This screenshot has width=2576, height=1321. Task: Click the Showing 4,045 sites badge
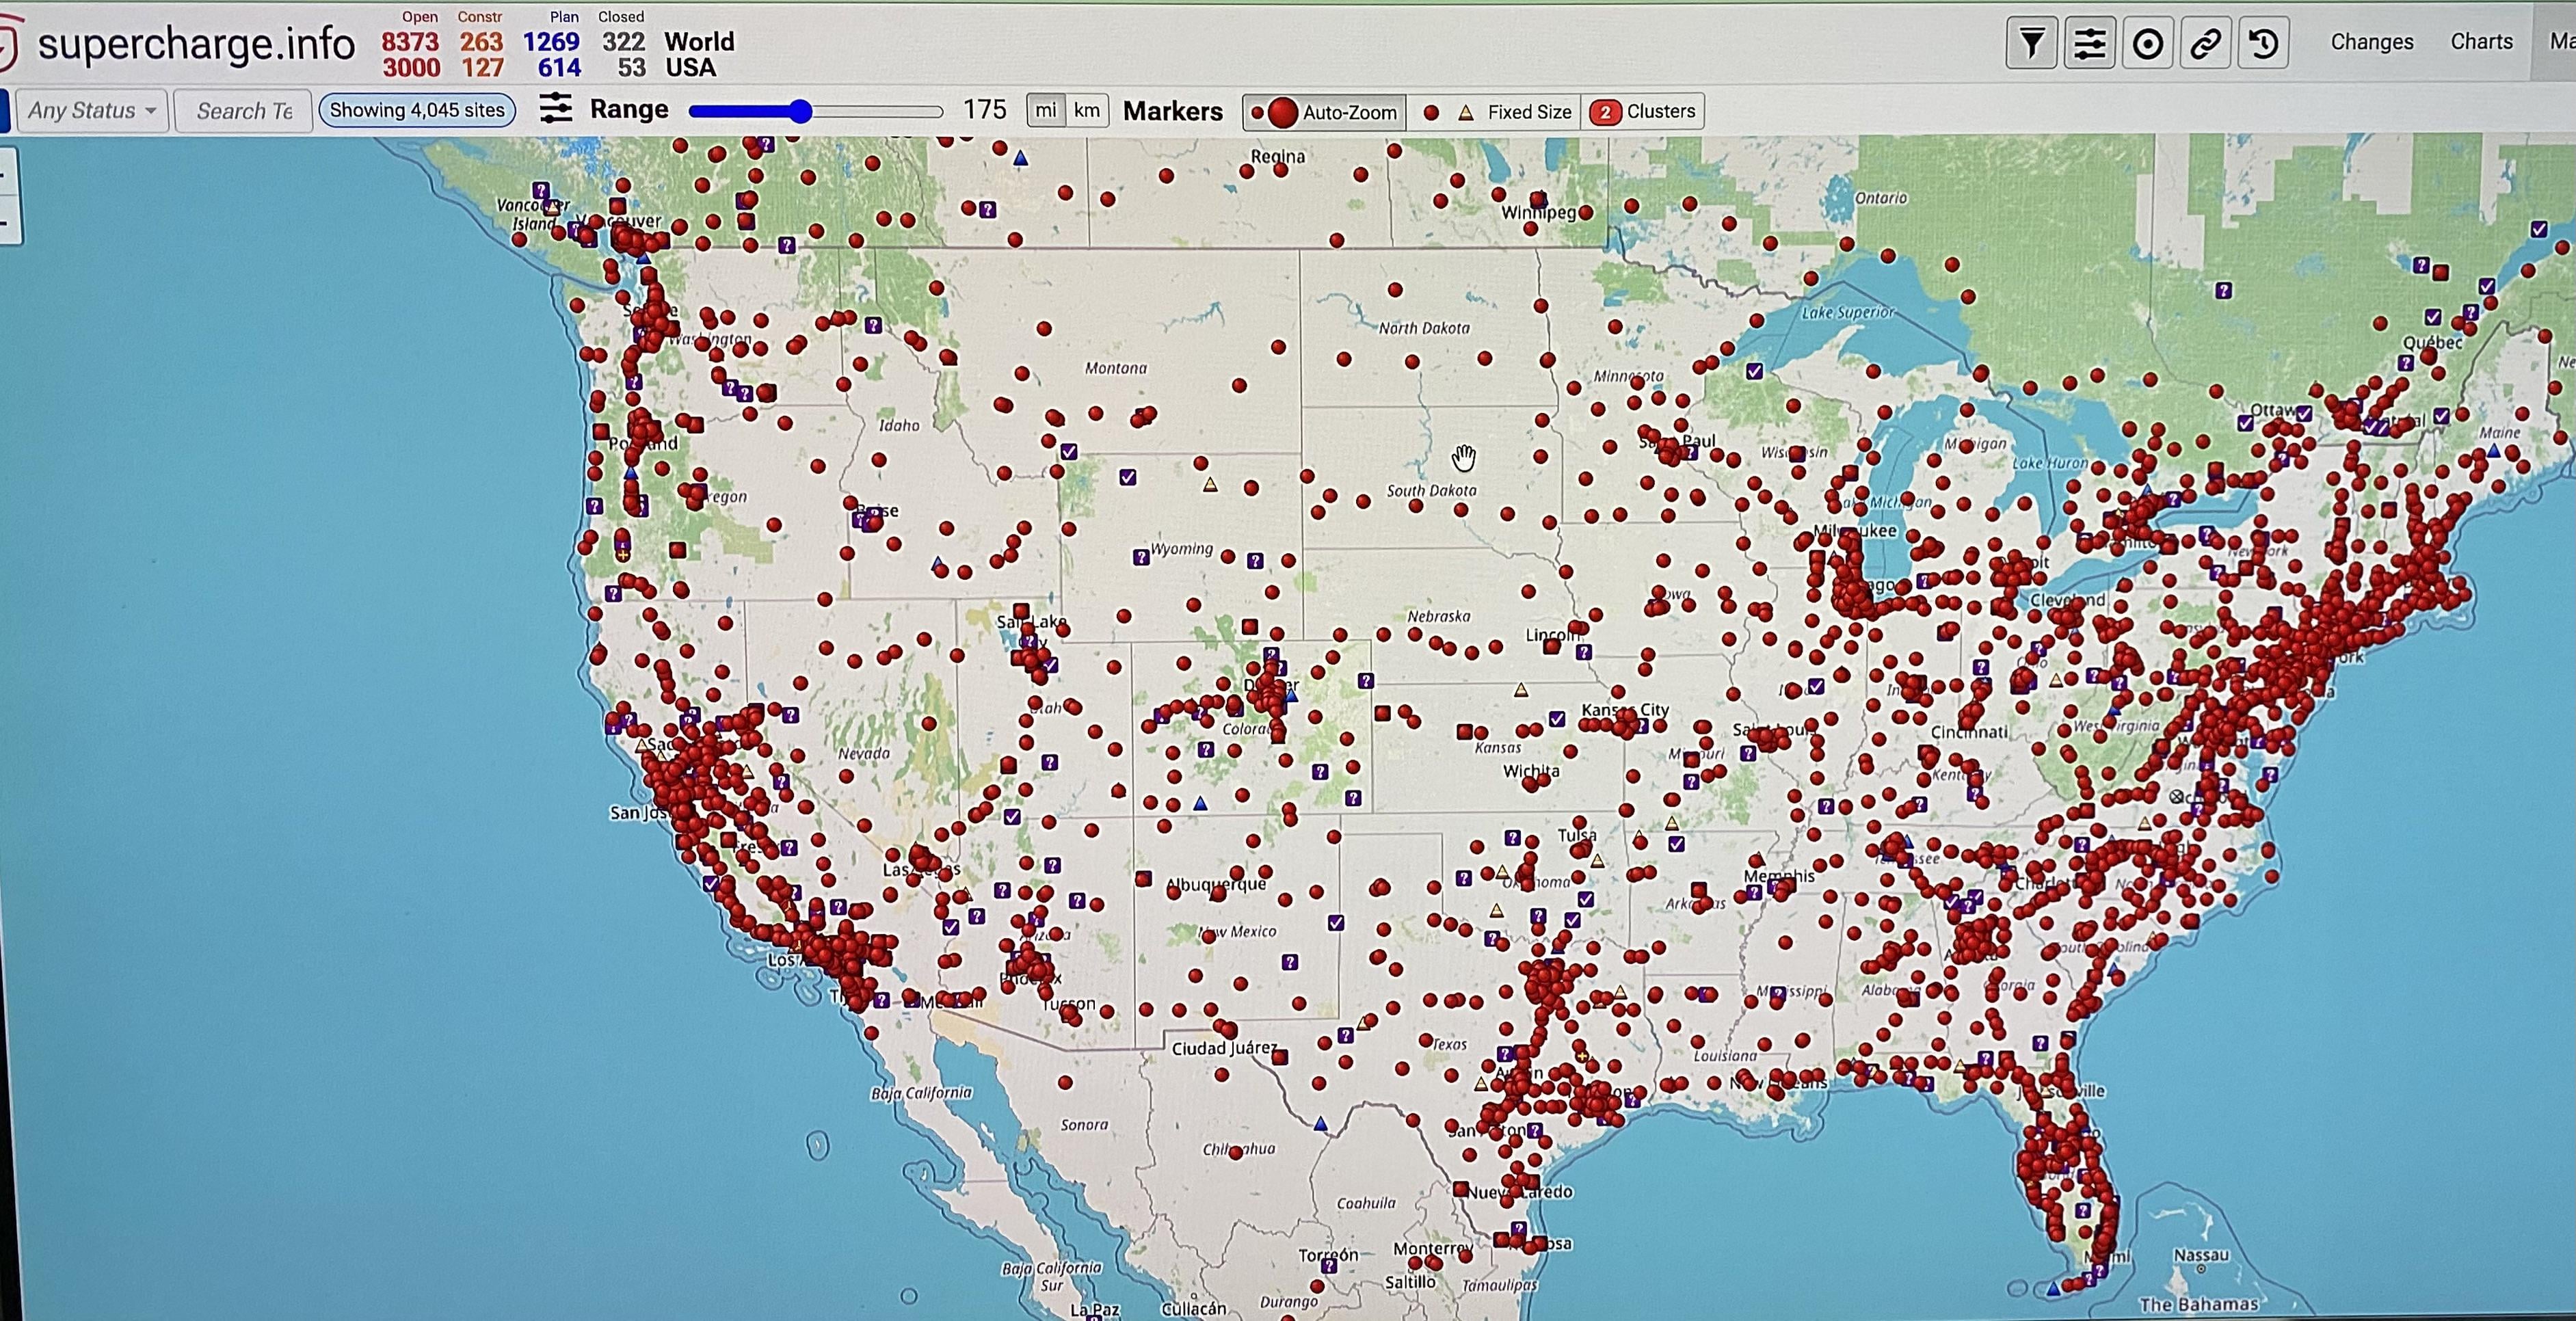tap(417, 110)
